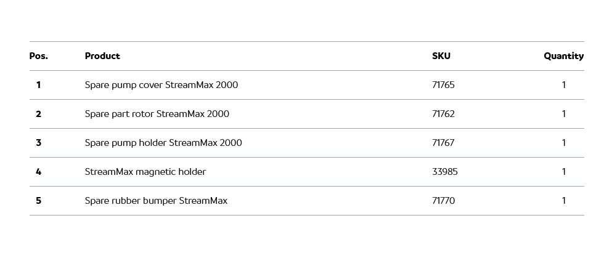Click Spare rubber bumper StreamMax
Viewport: 604px width, 258px height.
156,201
